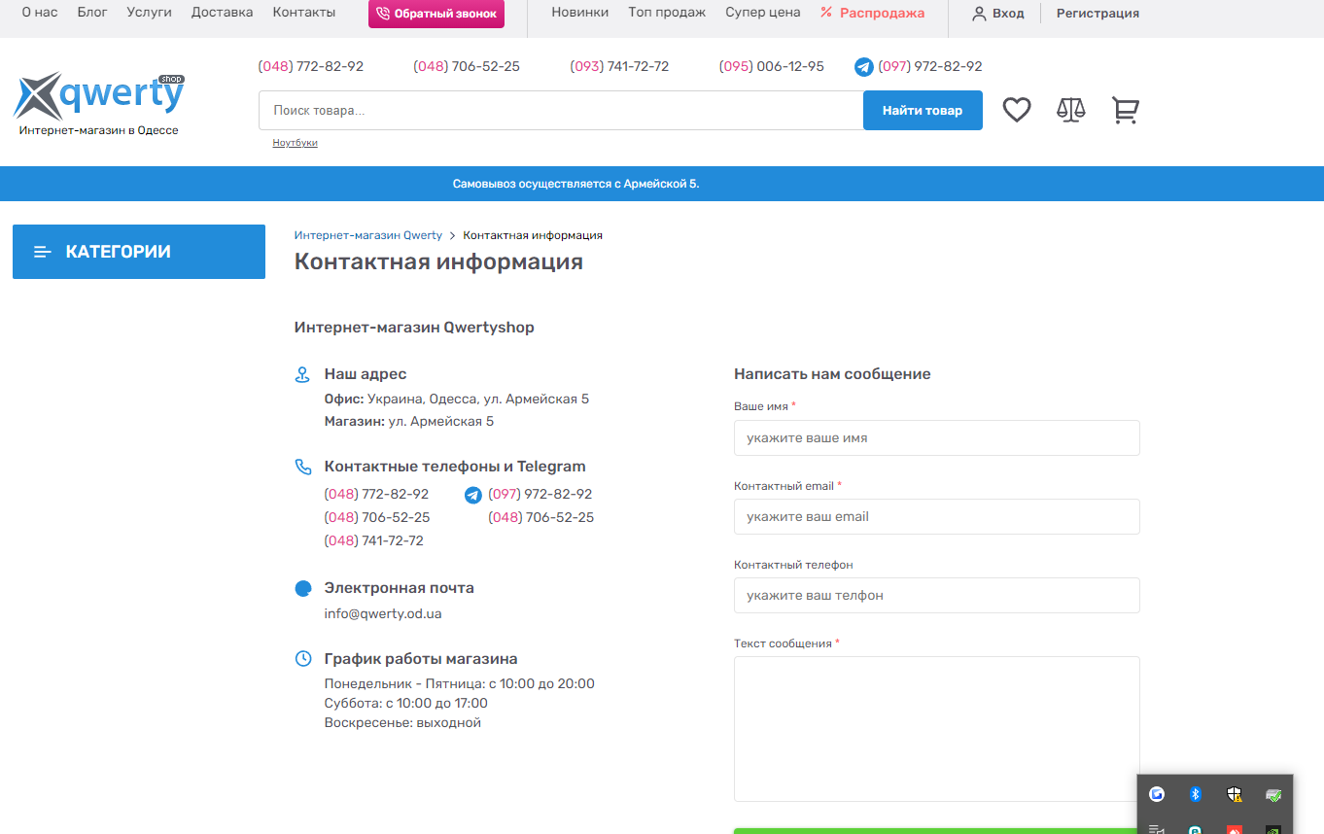
Task: Click the Ноутбуки suggestion under search
Action: coord(295,143)
